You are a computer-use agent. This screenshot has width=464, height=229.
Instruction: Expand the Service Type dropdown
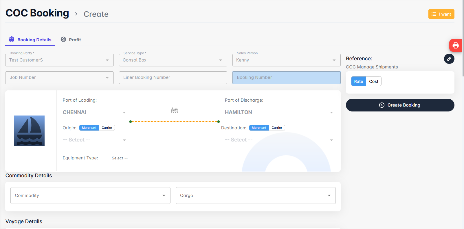pos(173,60)
